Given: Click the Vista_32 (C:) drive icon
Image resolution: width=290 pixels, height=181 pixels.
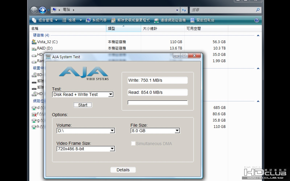Looking at the screenshot, I should point(34,42).
